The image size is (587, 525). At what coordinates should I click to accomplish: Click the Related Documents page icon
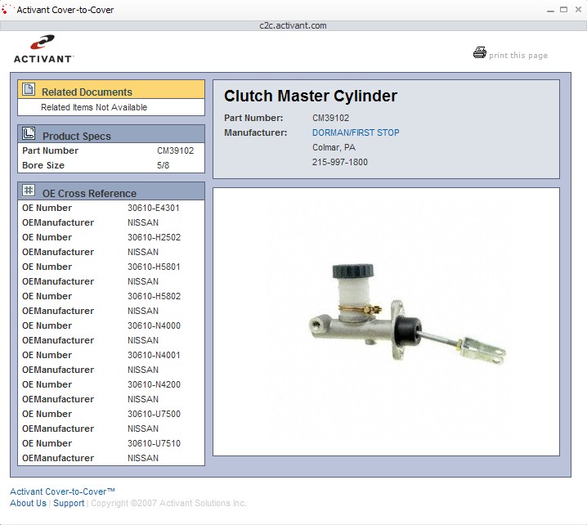pos(29,90)
